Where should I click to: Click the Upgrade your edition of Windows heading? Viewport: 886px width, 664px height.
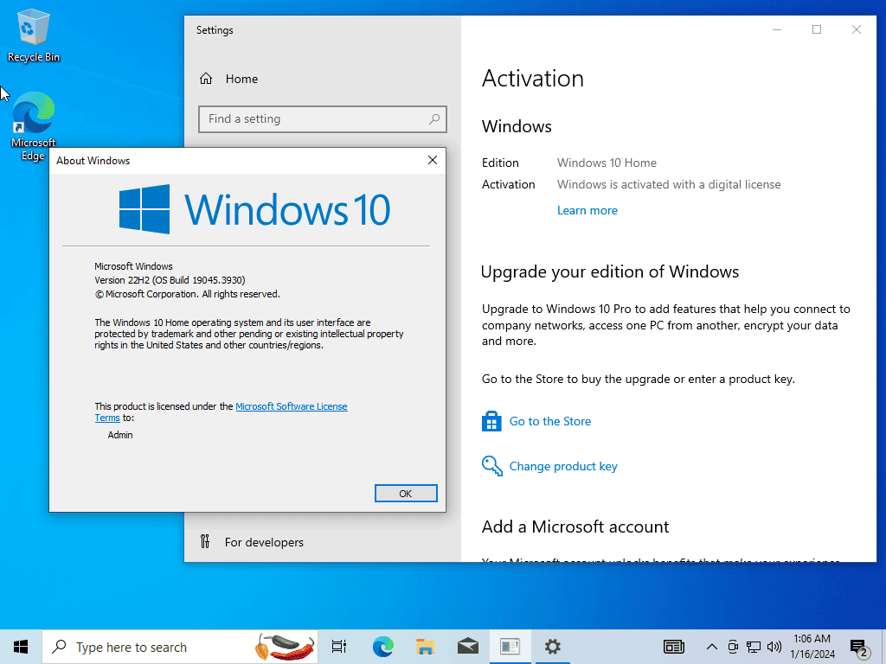[610, 272]
